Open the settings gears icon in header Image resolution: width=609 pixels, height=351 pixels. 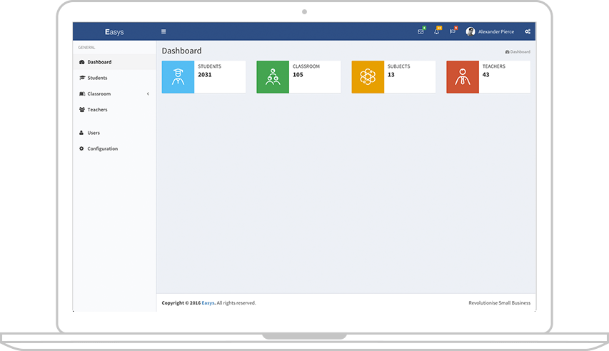tap(528, 31)
